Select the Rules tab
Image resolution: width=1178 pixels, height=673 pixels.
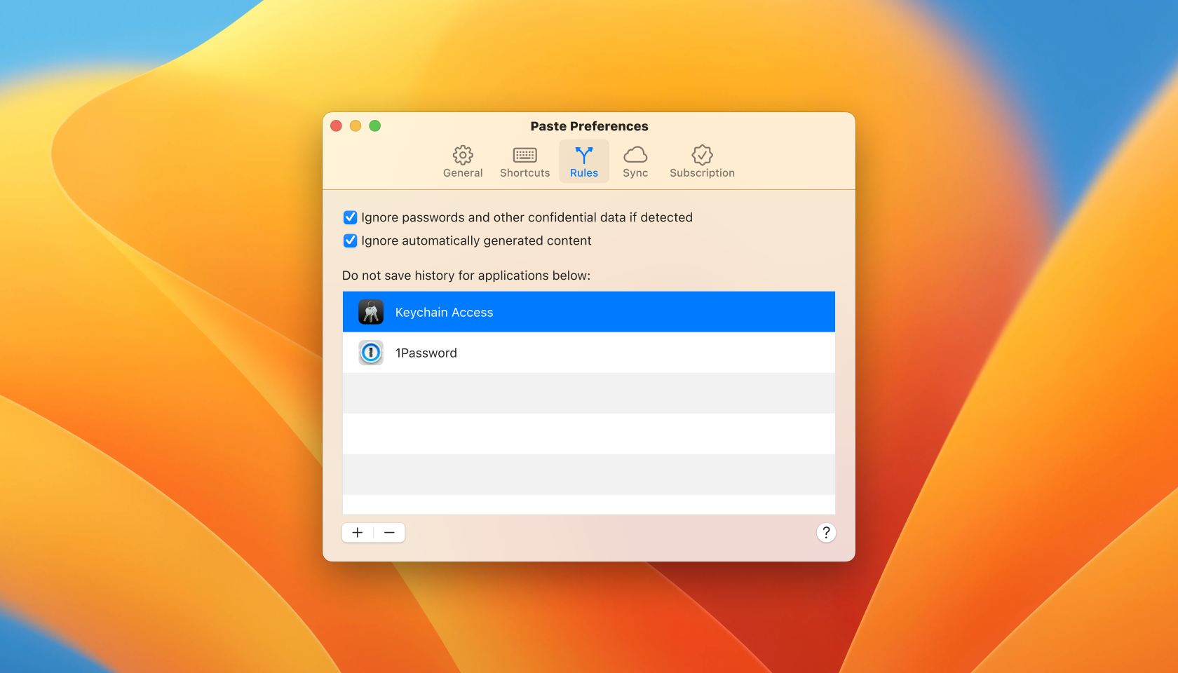point(584,162)
